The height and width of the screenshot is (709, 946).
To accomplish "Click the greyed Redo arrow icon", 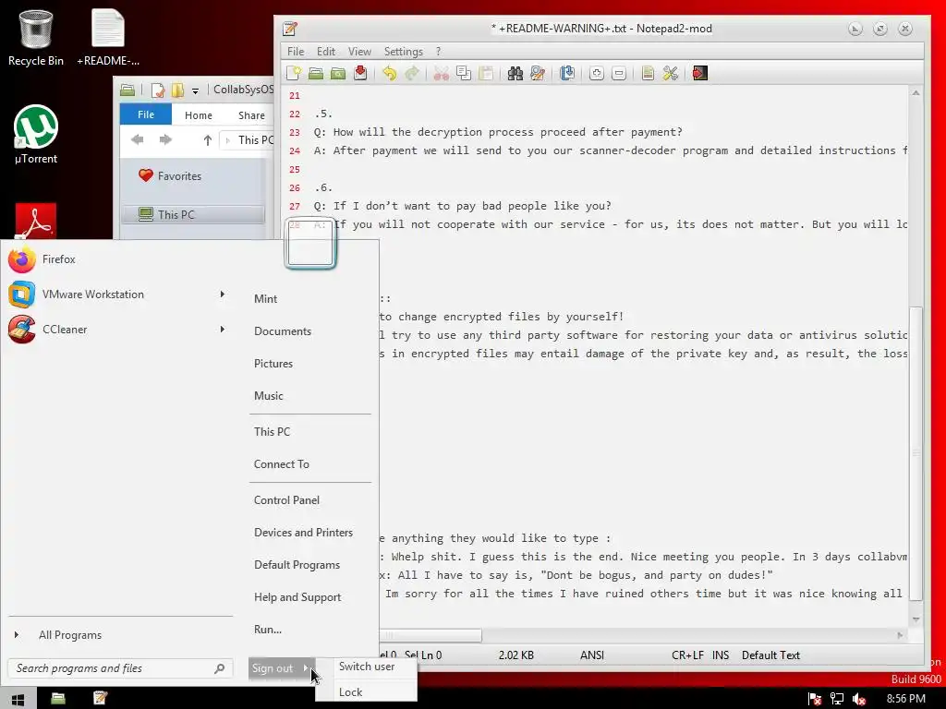I will point(412,74).
